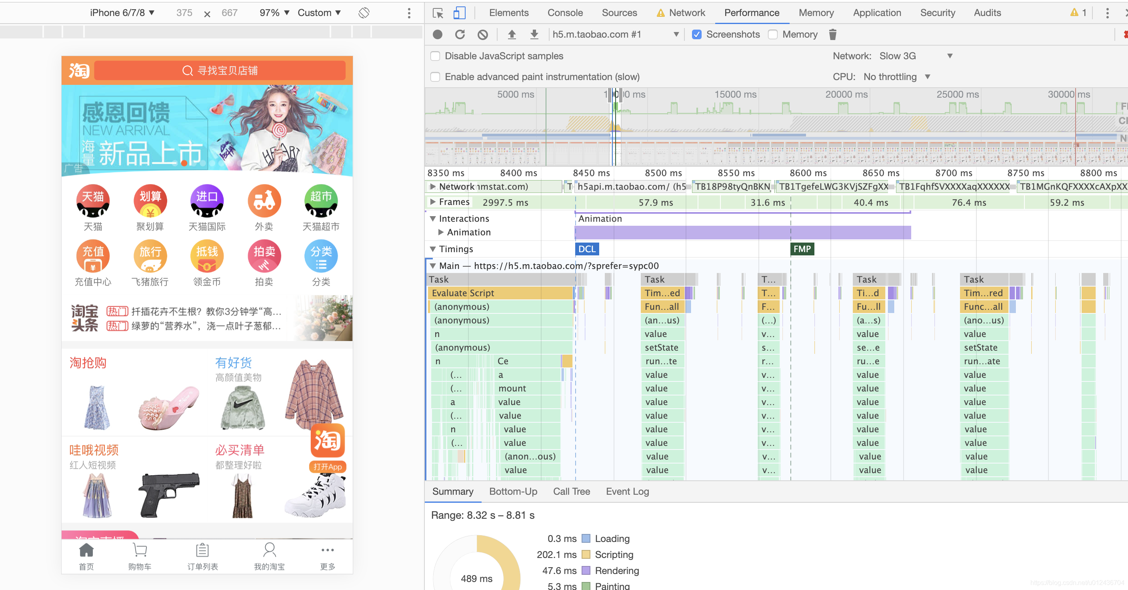1128x590 pixels.
Task: Tap the 首页 home icon
Action: point(86,556)
